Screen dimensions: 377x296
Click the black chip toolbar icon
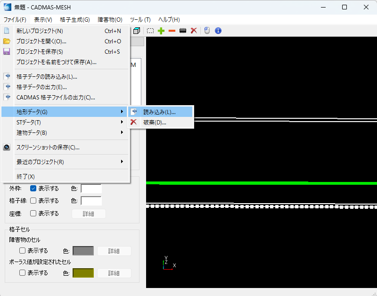point(183,31)
